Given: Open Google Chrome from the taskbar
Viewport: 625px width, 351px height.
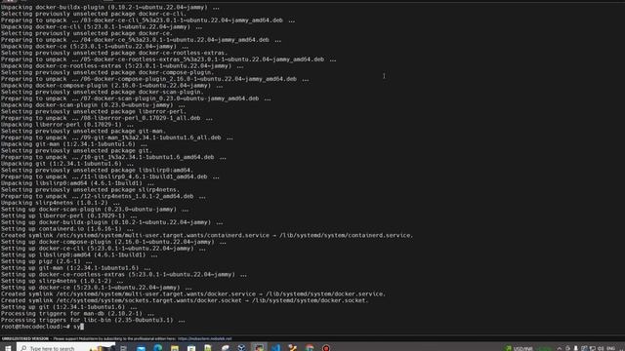Looking at the screenshot, I should pyautogui.click(x=310, y=348).
